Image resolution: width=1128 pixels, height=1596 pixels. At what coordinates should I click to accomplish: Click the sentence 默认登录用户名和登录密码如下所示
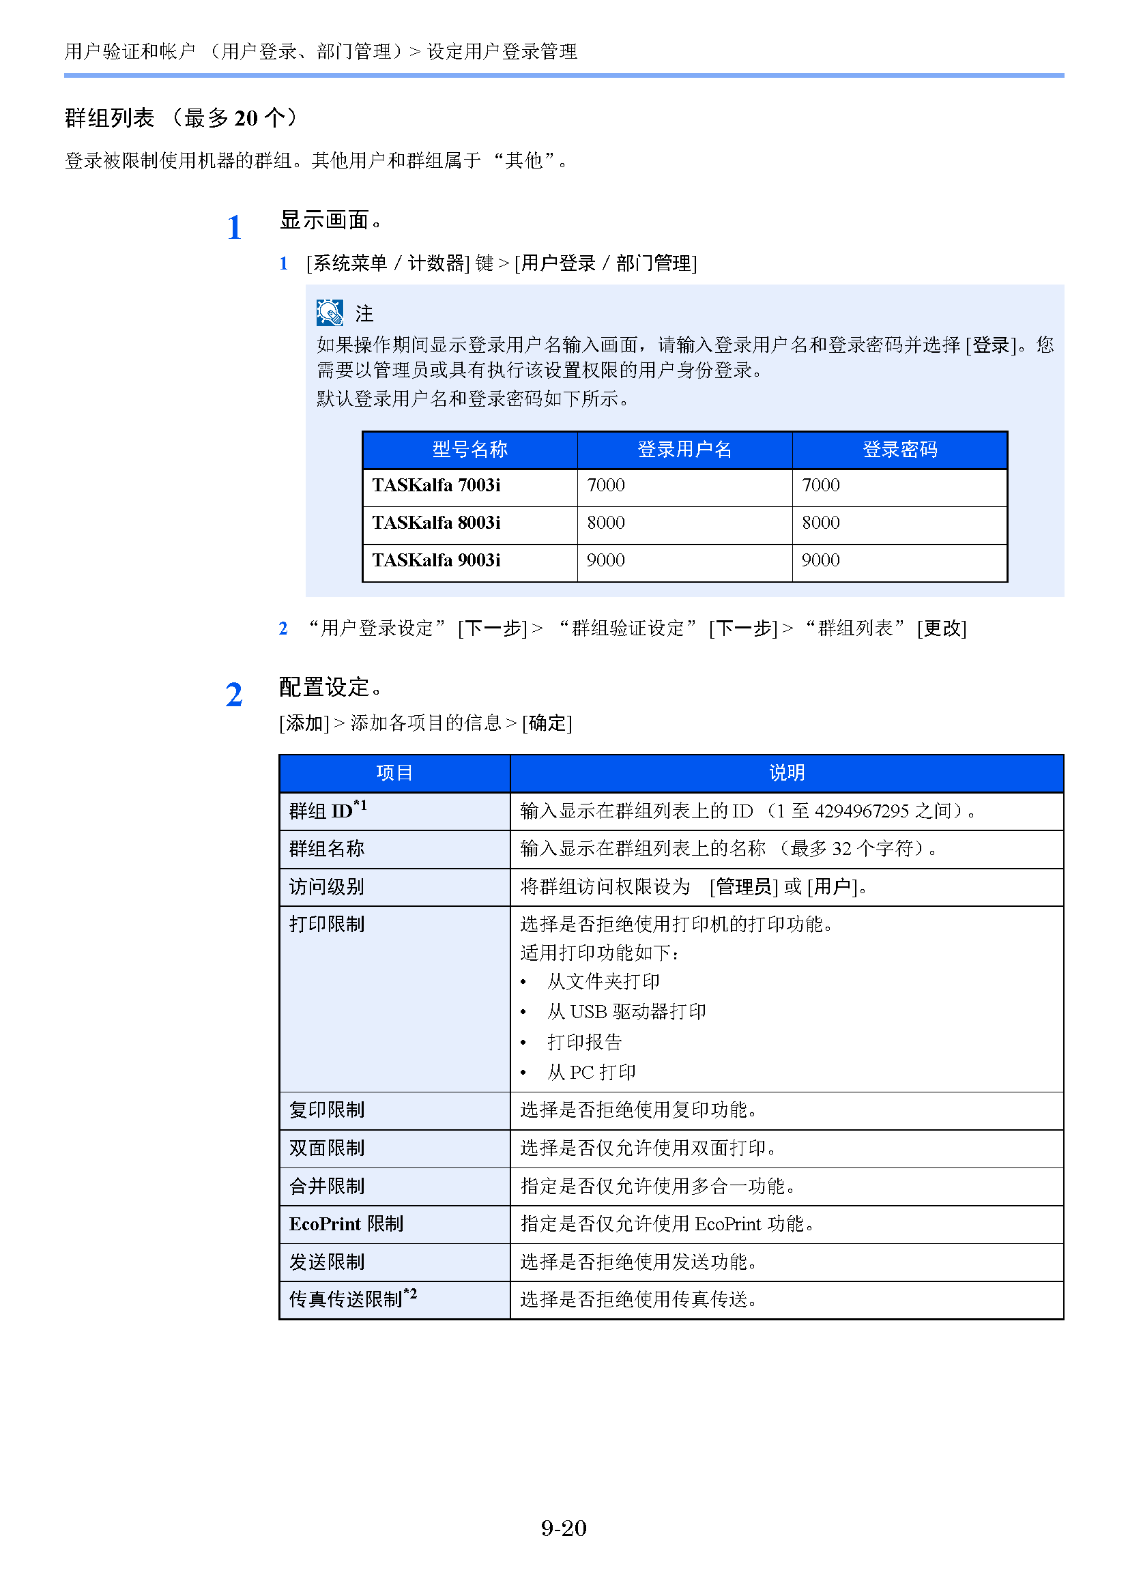(474, 399)
